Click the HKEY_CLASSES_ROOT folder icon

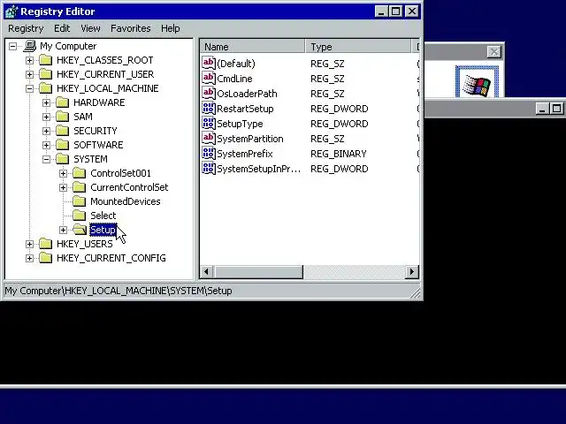click(45, 60)
